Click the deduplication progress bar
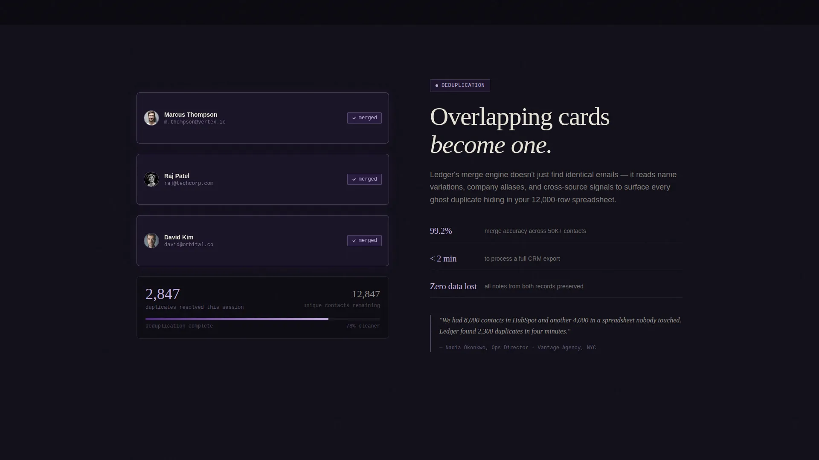The width and height of the screenshot is (819, 460). point(262,319)
